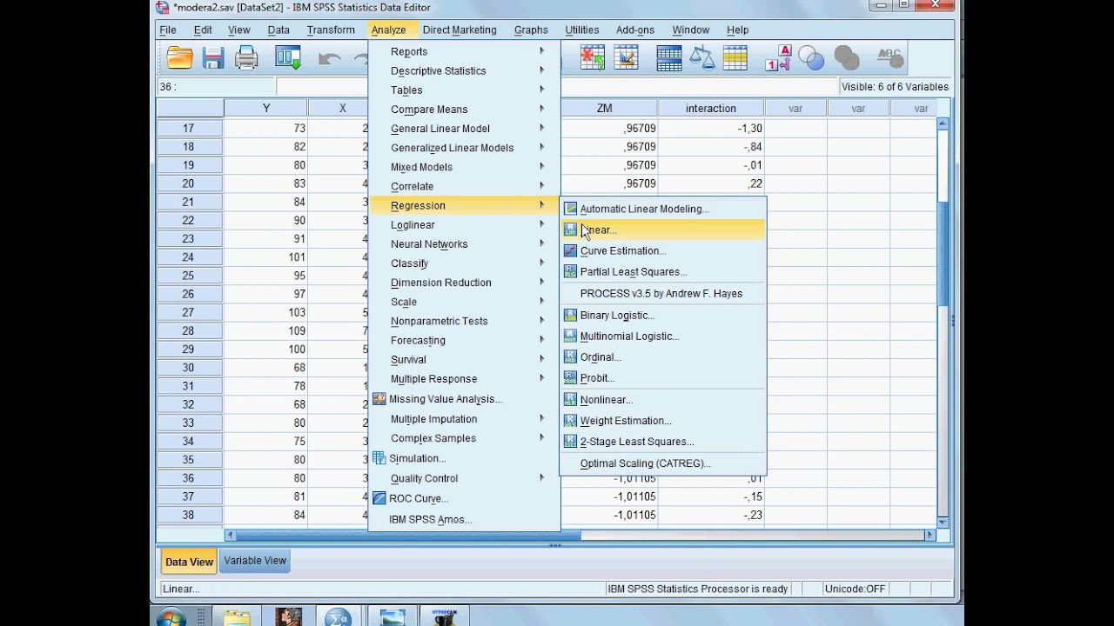Toggle the Value Labels toolbar icon

[778, 58]
